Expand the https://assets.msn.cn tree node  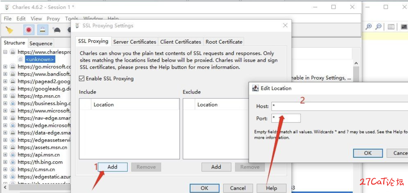[x=5, y=147]
